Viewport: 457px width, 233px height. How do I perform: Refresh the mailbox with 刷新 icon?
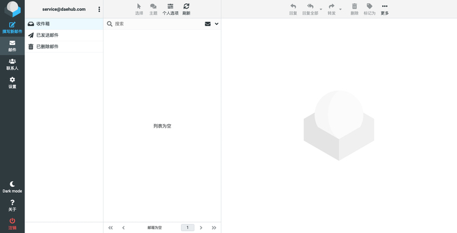186,9
